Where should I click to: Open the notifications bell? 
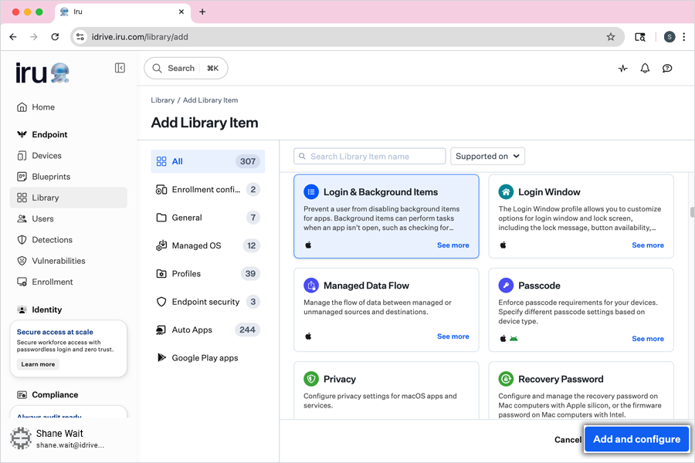pyautogui.click(x=645, y=68)
